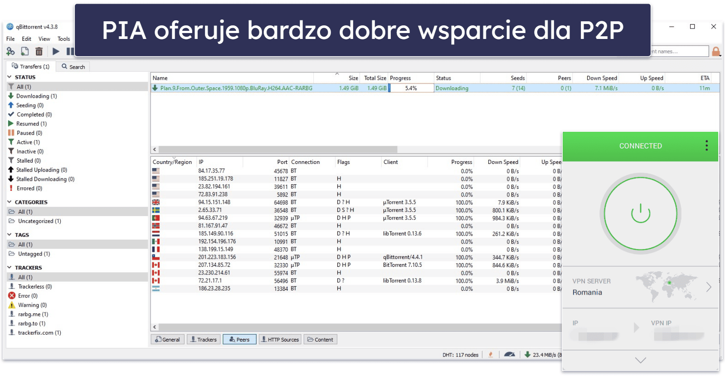This screenshot has height=380, width=725.
Task: Sort peers by Client column header
Action: (x=404, y=162)
